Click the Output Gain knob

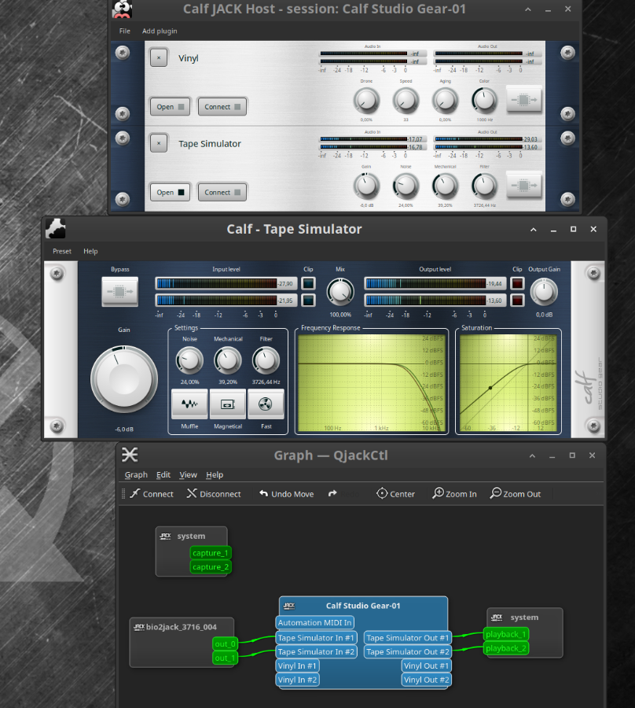point(544,292)
